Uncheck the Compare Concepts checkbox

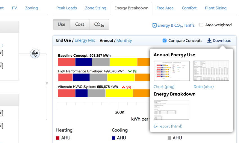tap(165, 41)
